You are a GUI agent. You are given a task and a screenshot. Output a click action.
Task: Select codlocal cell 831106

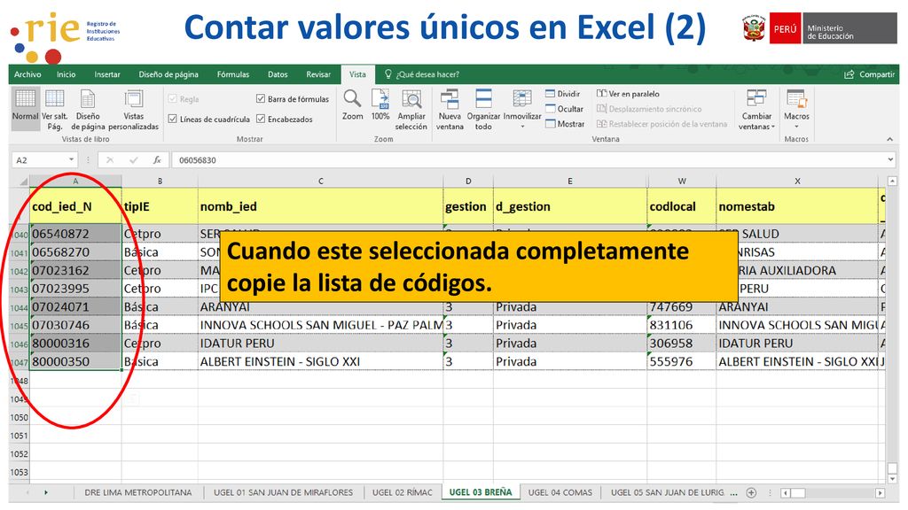coord(682,325)
